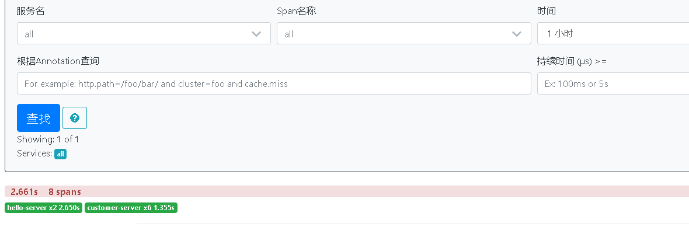Click the 'all' badge next to Services
This screenshot has height=241, width=689.
click(60, 154)
